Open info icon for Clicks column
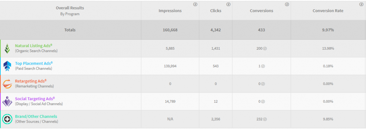Viewport: 366px width, 129px height. (x=228, y=4)
